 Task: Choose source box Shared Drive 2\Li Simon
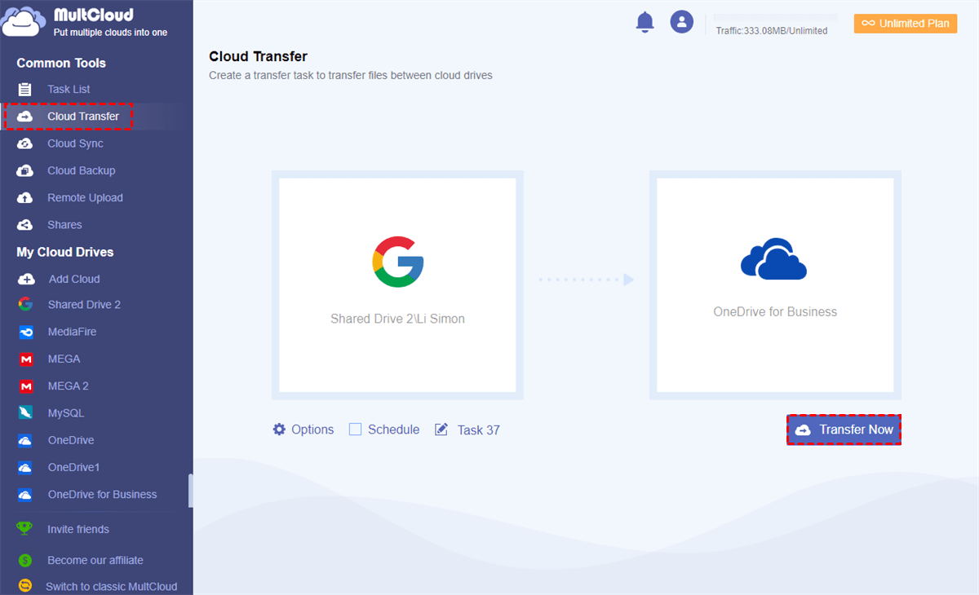[397, 284]
